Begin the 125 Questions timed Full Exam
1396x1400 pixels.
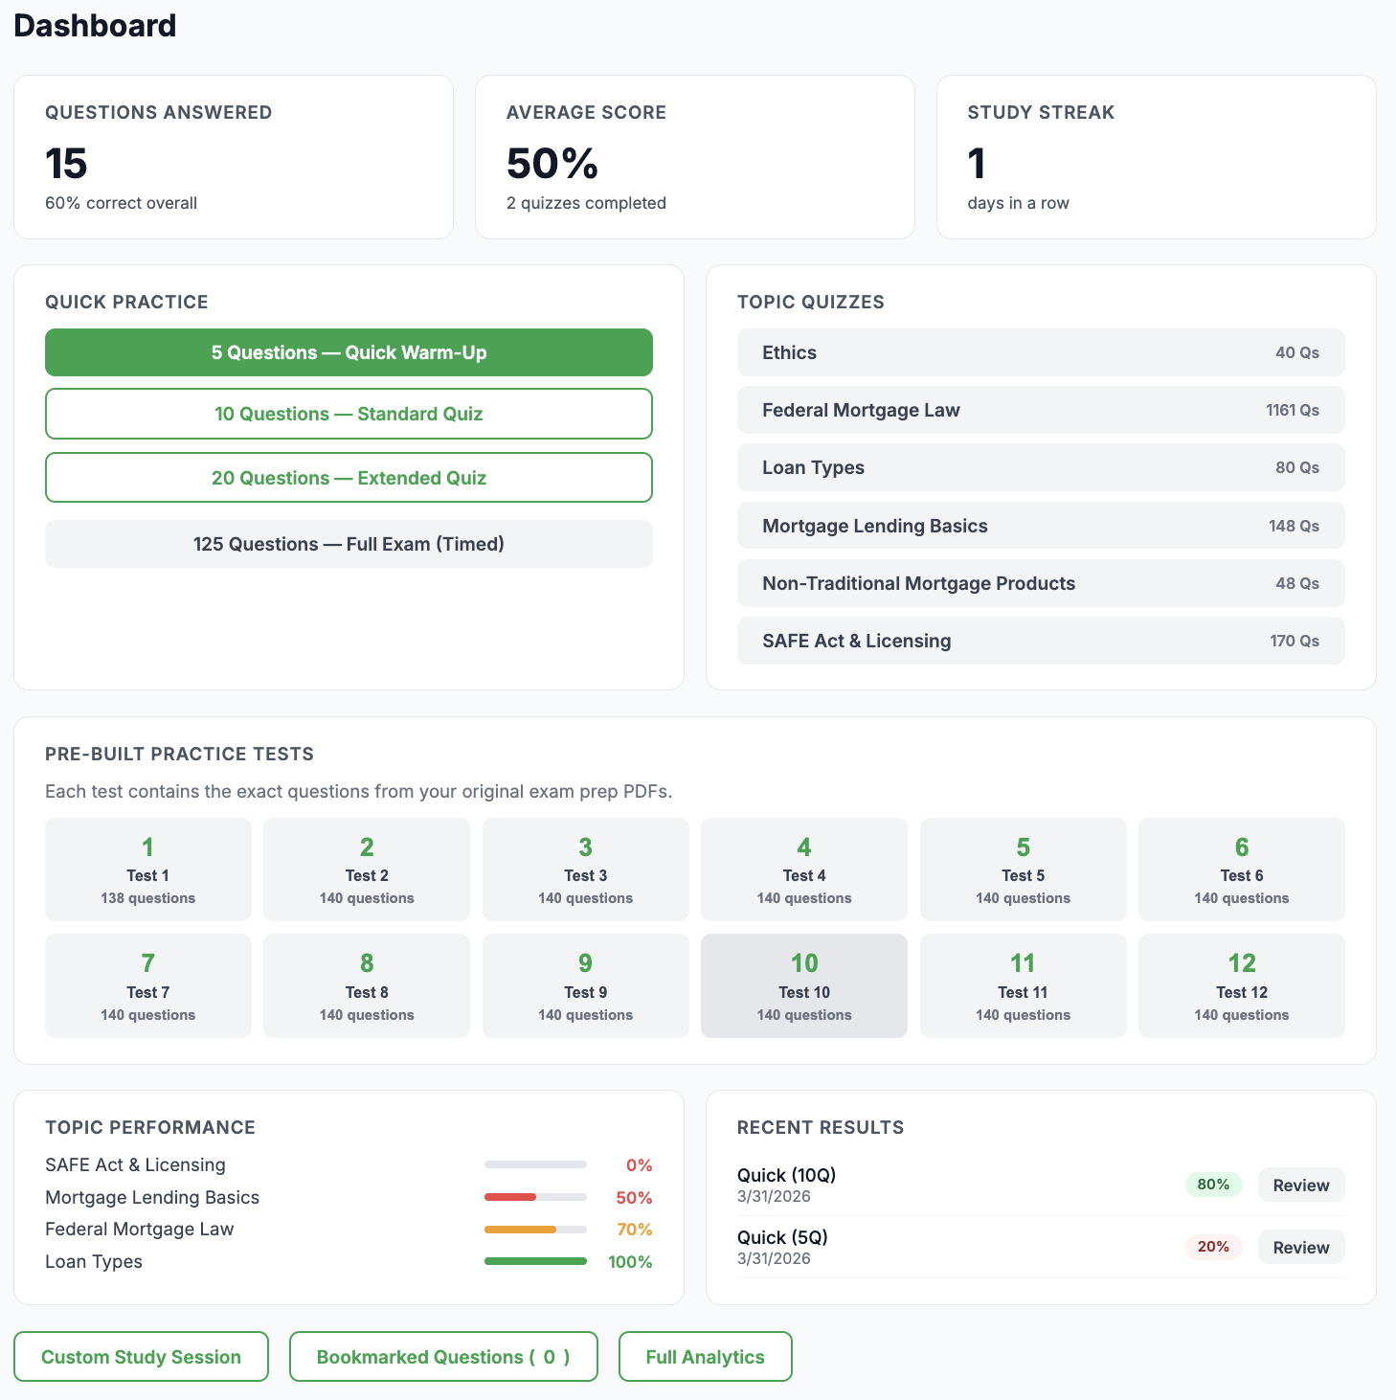pyautogui.click(x=349, y=543)
